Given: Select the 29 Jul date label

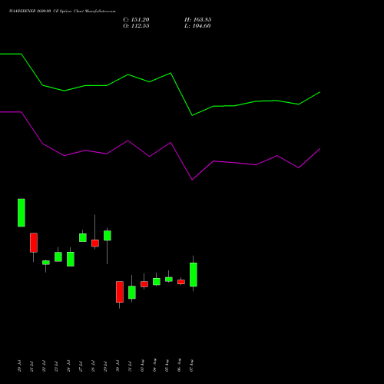Looking at the screenshot, I should coord(105,366).
